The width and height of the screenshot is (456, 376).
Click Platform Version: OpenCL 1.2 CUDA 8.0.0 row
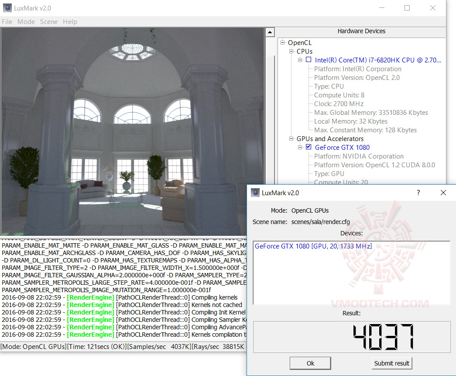[374, 165]
